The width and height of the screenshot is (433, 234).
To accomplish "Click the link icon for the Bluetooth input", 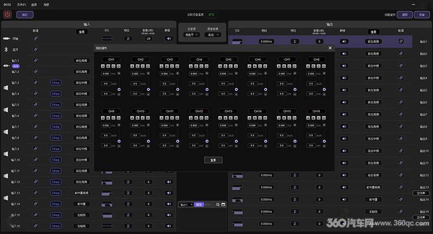I will [36, 49].
